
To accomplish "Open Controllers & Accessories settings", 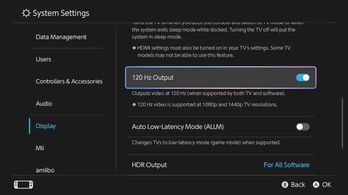I will point(69,81).
